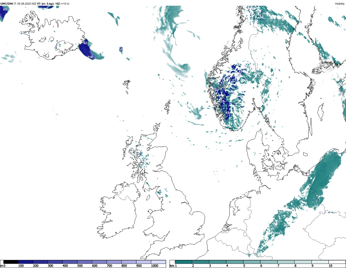Click the 3–4 km teal legend swatch
Image resolution: width=346 pixels, height=268 pixels.
click(x=218, y=262)
